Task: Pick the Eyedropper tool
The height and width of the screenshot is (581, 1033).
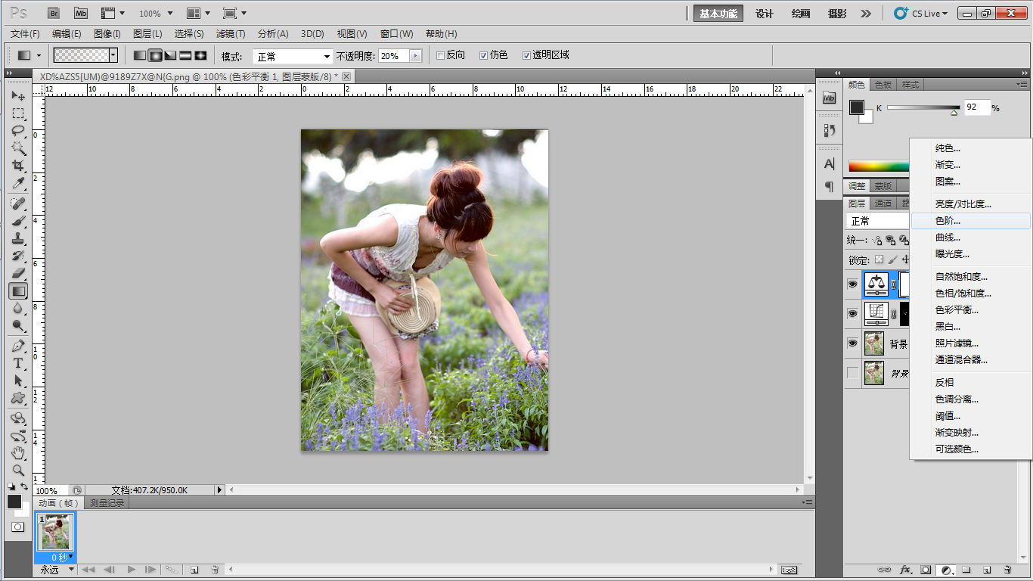Action: (18, 183)
